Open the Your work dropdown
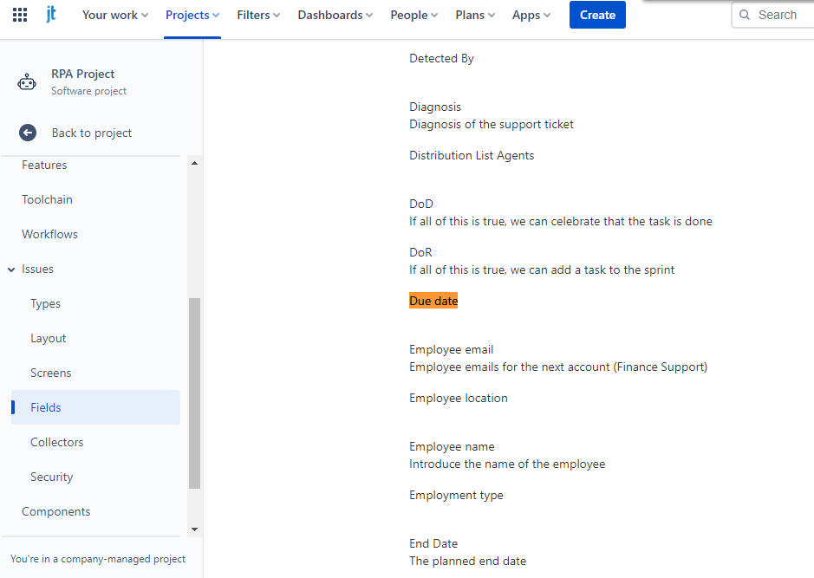This screenshot has width=814, height=578. click(115, 15)
